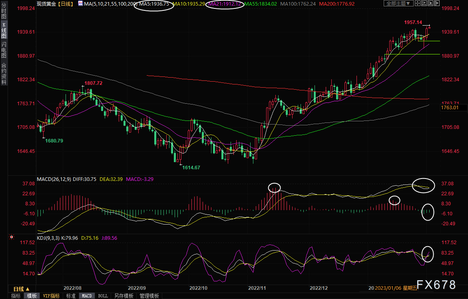
Task: Click the export chart panel icon
Action: 437,4
